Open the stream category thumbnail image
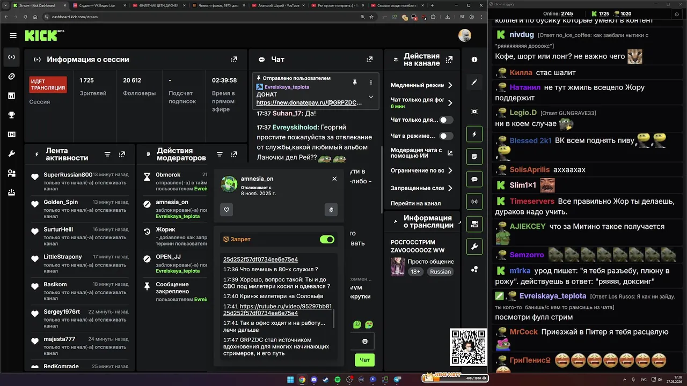 pos(397,266)
